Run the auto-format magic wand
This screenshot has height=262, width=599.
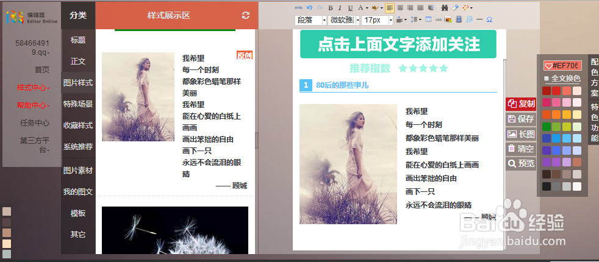coord(465,8)
